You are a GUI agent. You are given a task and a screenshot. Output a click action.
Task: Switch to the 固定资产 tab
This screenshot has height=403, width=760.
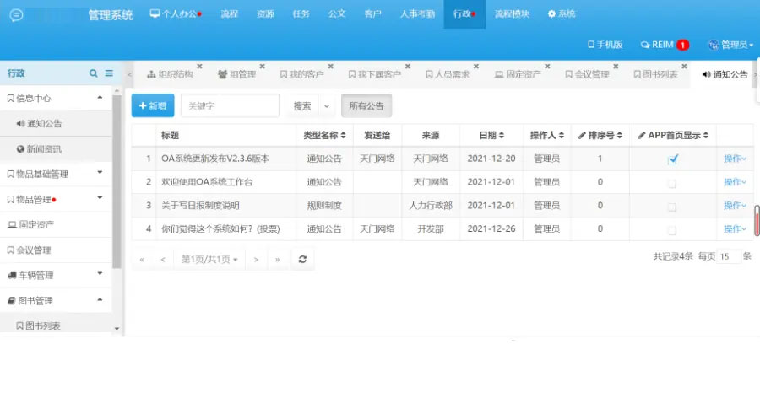518,74
